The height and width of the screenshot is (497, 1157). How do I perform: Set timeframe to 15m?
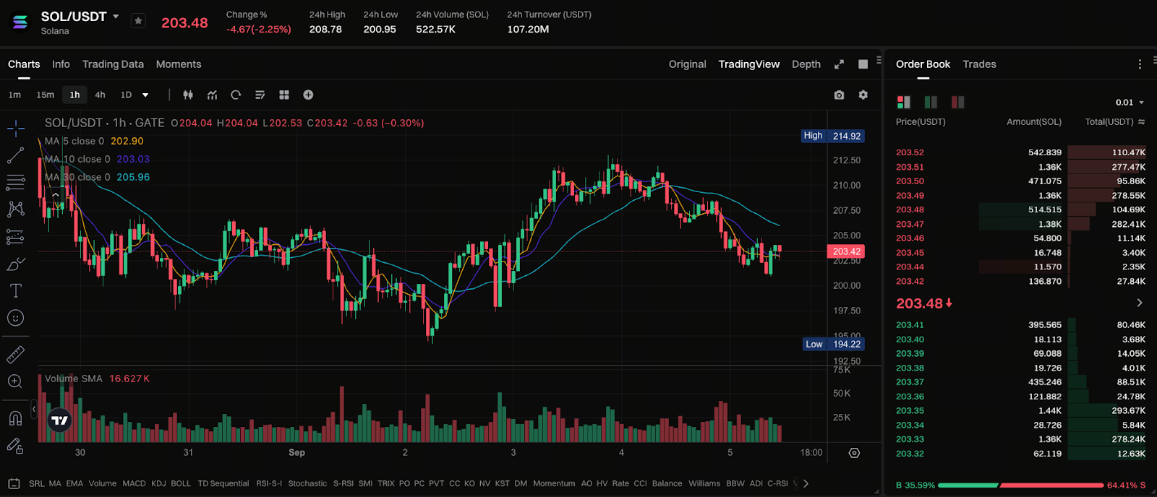click(x=45, y=95)
